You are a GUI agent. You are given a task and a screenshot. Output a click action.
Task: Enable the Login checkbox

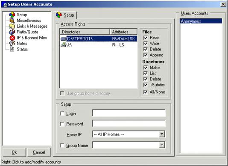click(62, 113)
